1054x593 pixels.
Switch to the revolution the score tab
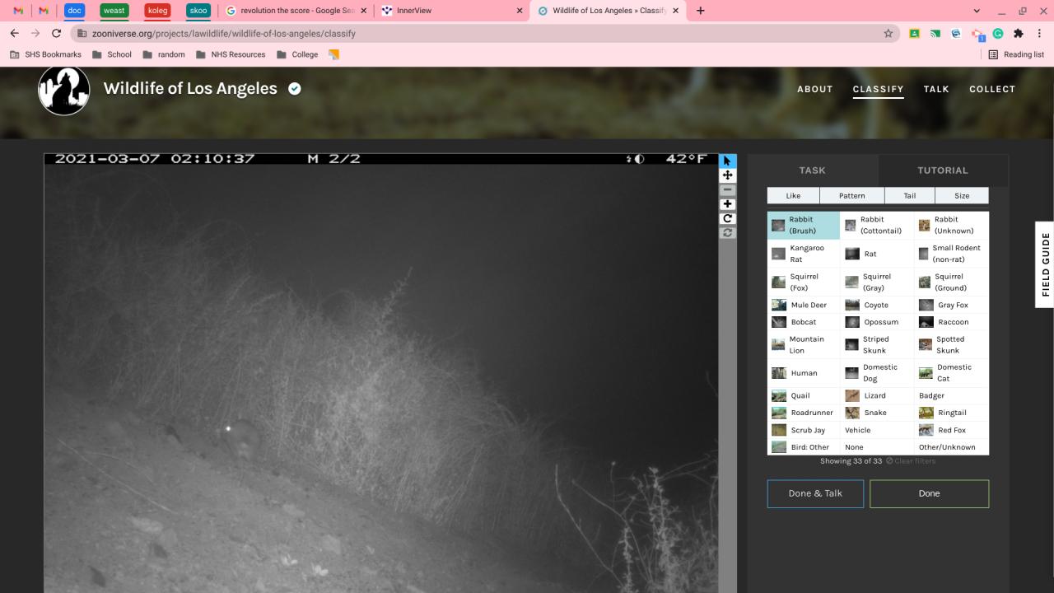click(x=296, y=11)
